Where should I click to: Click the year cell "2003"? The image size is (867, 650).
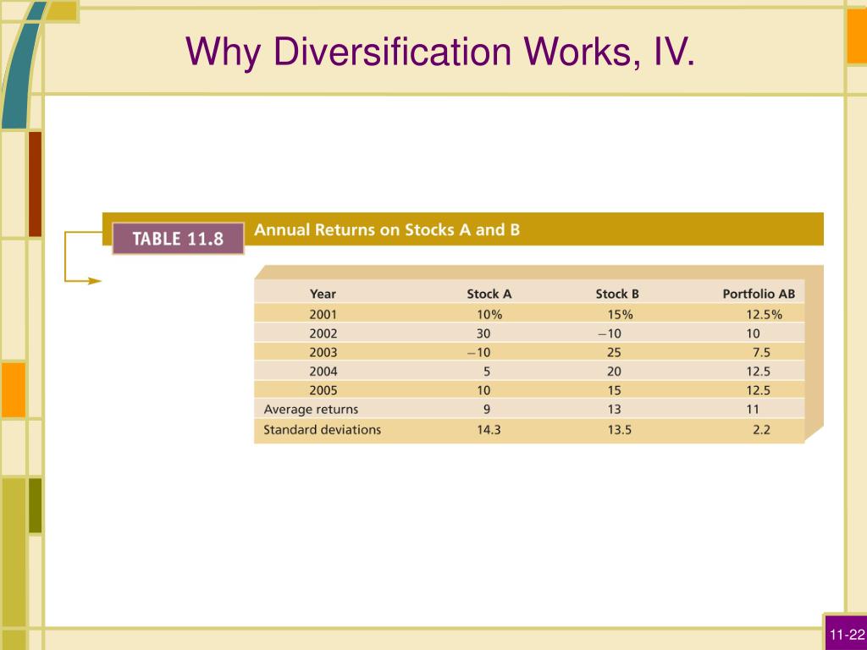click(323, 352)
